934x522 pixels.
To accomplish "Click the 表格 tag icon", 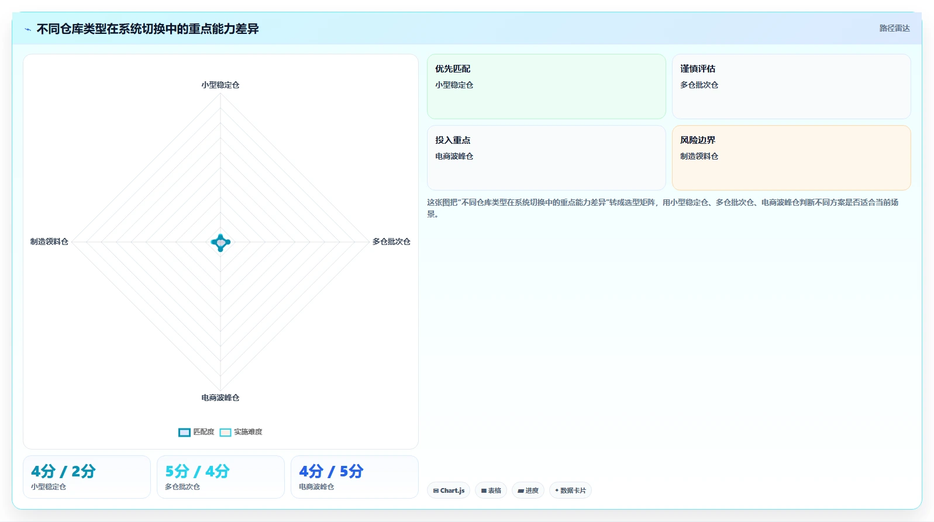I will click(484, 491).
